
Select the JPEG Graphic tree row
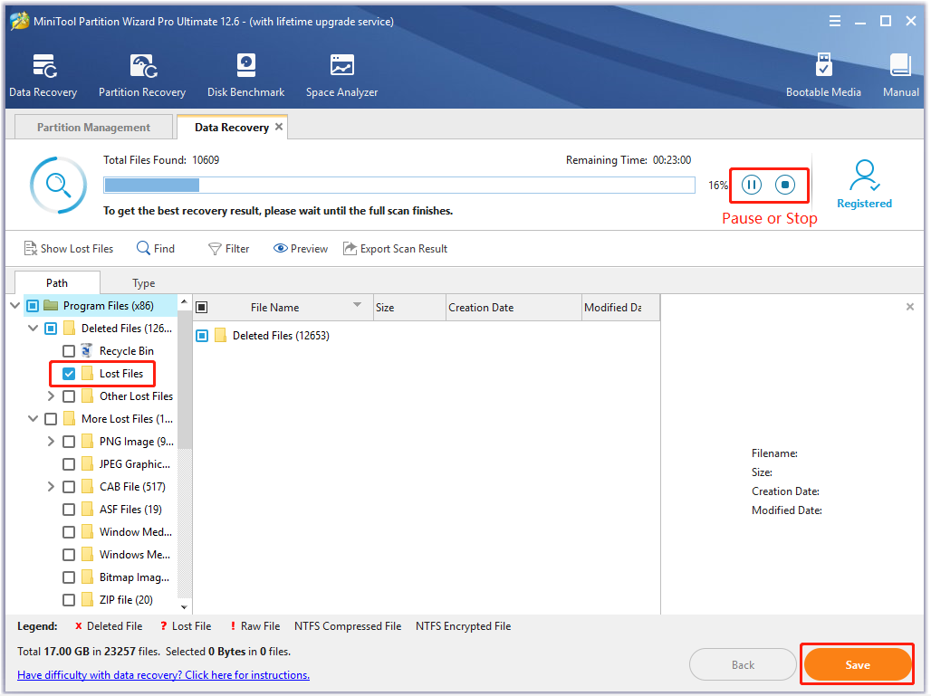tap(116, 464)
